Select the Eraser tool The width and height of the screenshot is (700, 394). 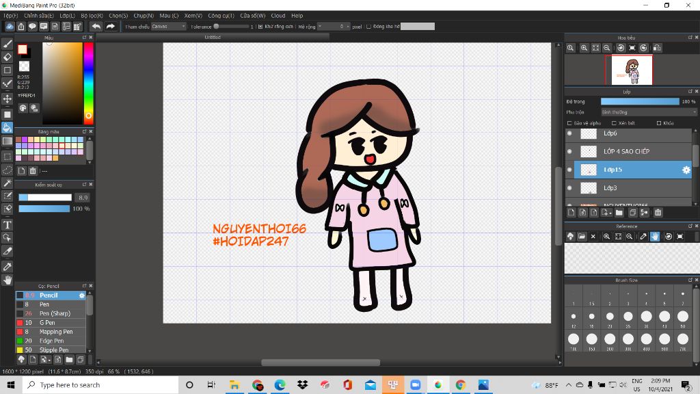[x=7, y=57]
